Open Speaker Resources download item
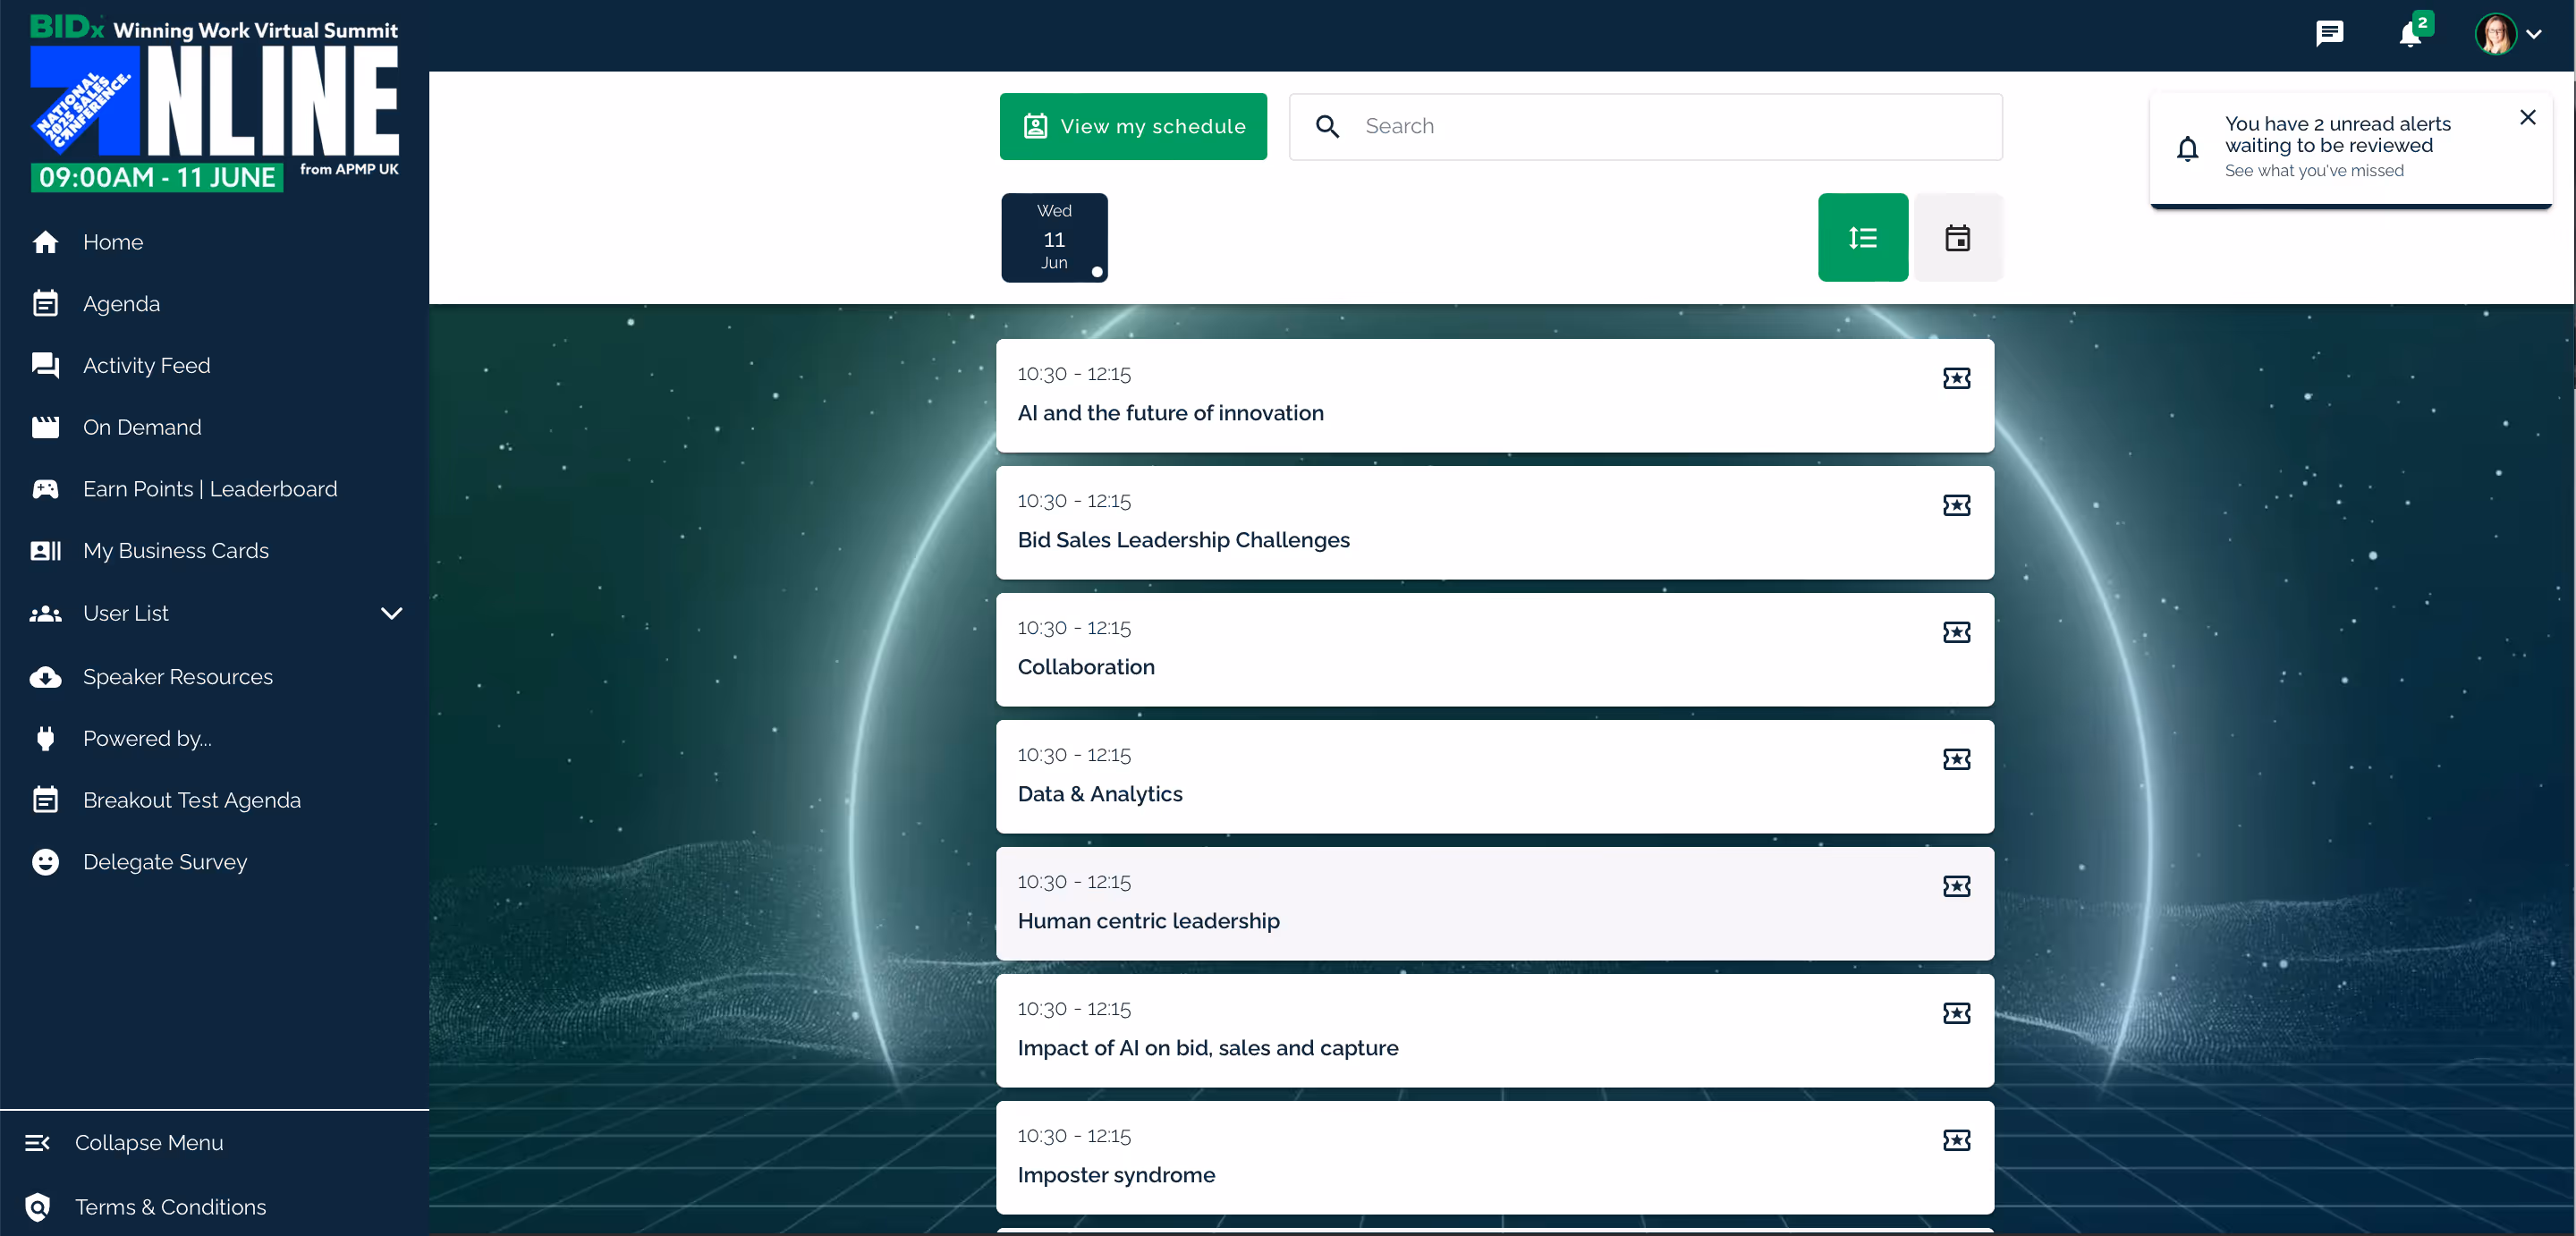2576x1236 pixels. [177, 677]
